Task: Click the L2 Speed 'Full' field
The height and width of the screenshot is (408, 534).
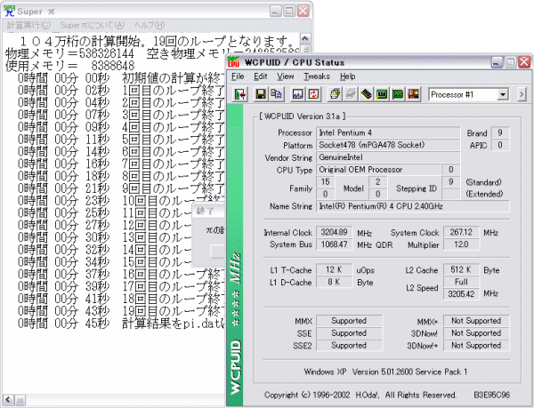Action: pyautogui.click(x=461, y=282)
